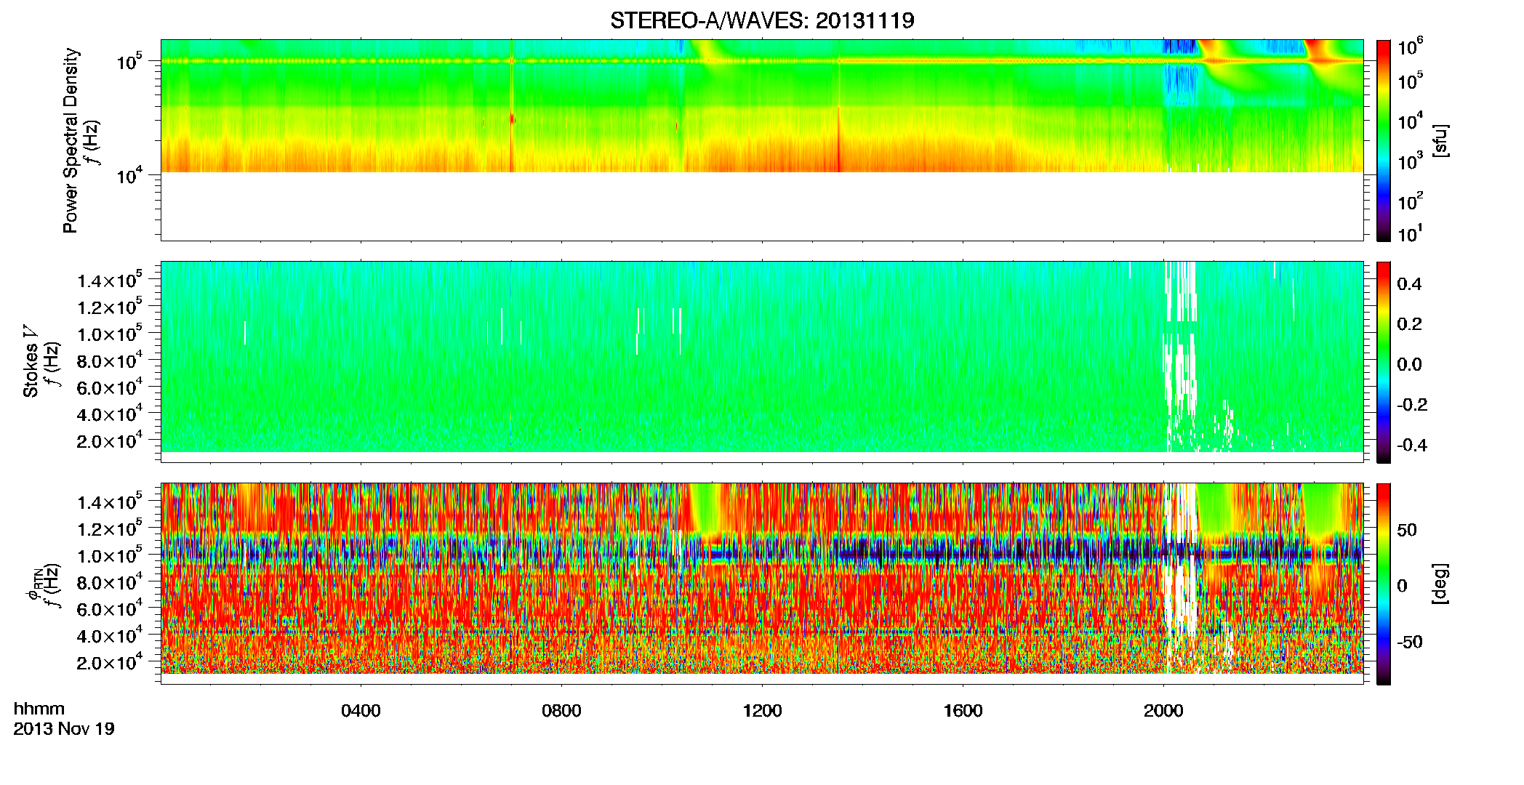The image size is (1524, 785).
Task: Click the Stokes V color bar
Action: coord(1384,362)
